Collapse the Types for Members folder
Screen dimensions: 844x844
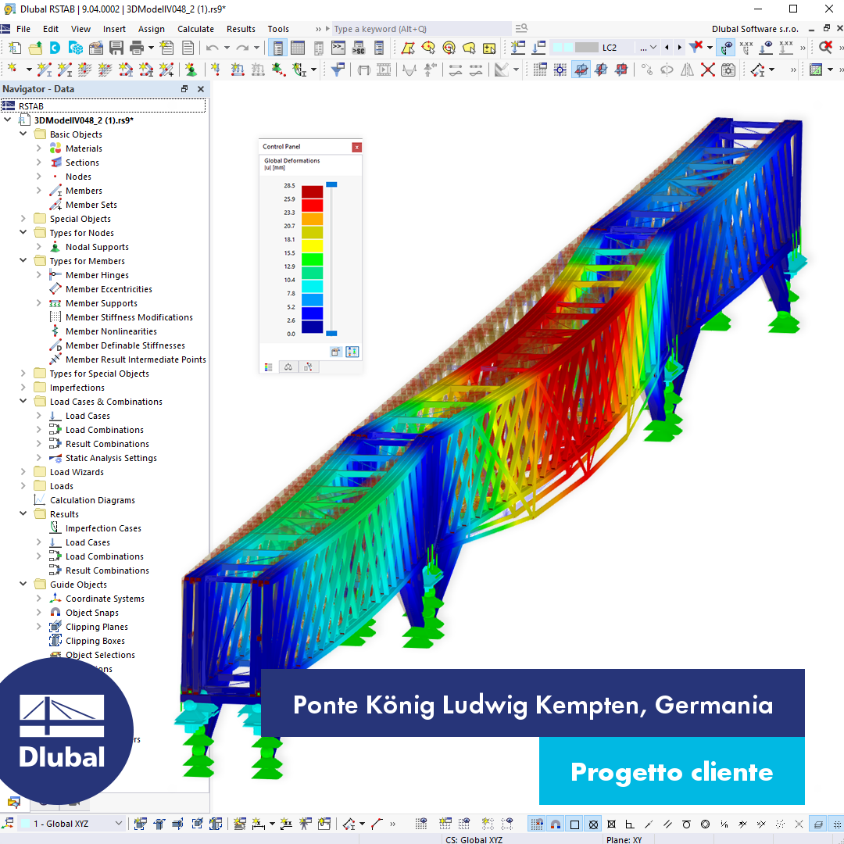pyautogui.click(x=23, y=260)
